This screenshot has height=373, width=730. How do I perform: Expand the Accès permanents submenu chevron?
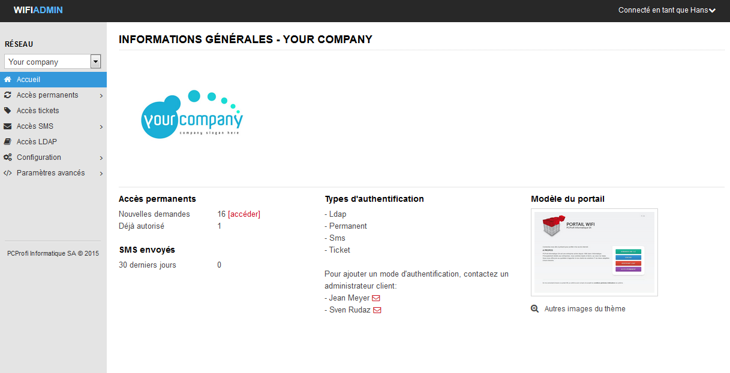(x=101, y=96)
